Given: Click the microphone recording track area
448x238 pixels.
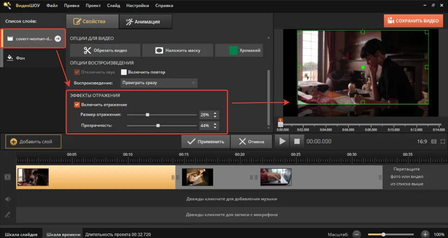Looking at the screenshot, I should [231, 214].
